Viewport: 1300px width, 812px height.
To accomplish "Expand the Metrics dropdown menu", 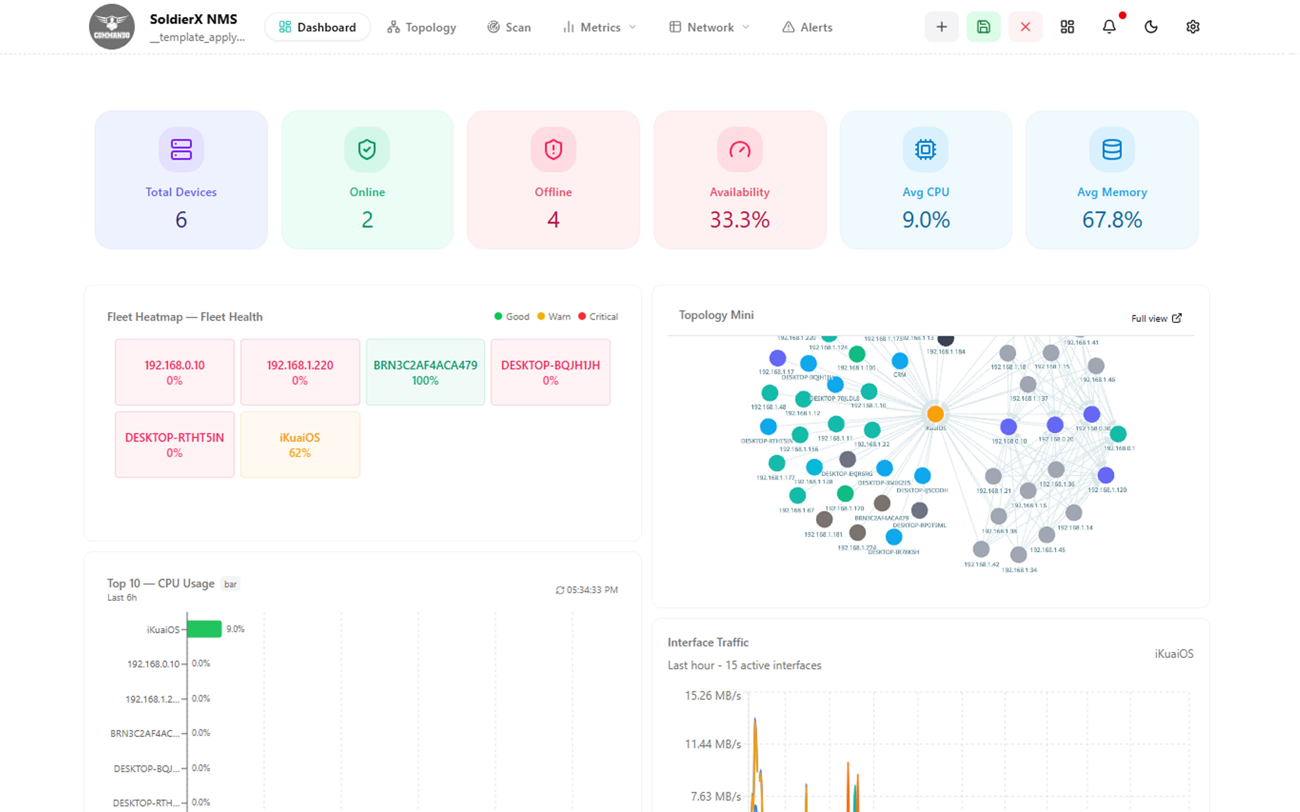I will (600, 27).
